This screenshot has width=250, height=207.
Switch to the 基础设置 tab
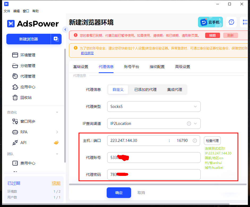pos(81,67)
